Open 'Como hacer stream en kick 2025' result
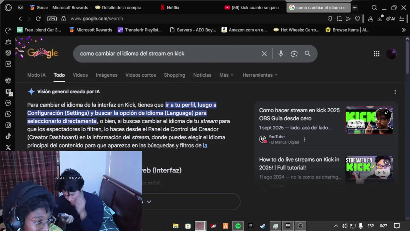The height and width of the screenshot is (231, 410). coord(299,114)
